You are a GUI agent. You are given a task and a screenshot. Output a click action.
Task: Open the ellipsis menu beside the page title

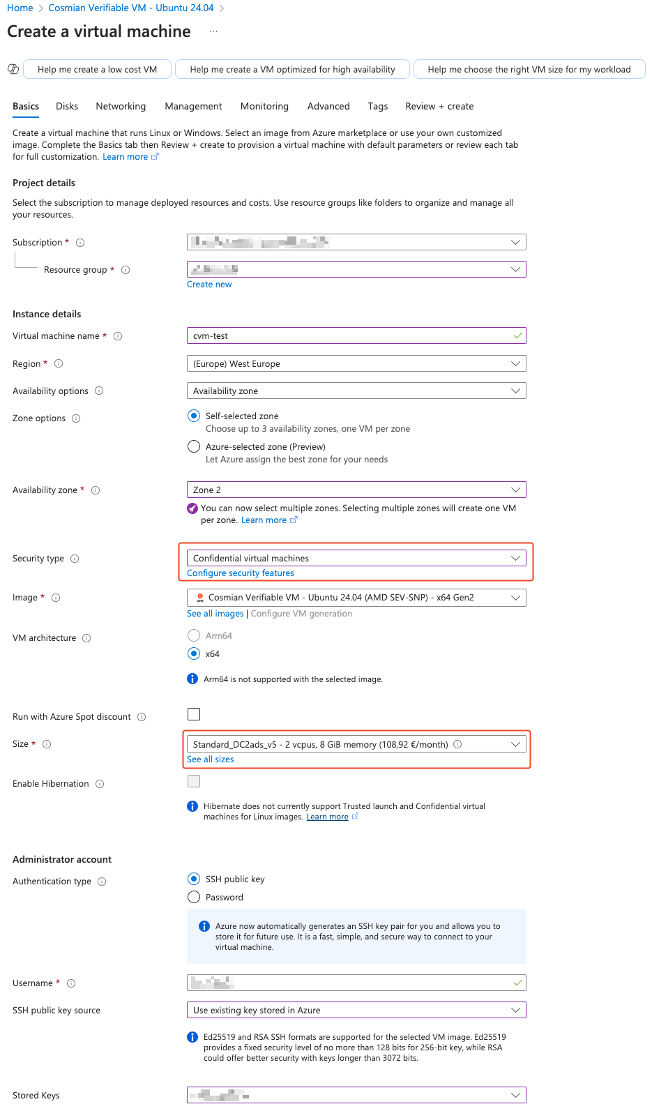coord(213,31)
